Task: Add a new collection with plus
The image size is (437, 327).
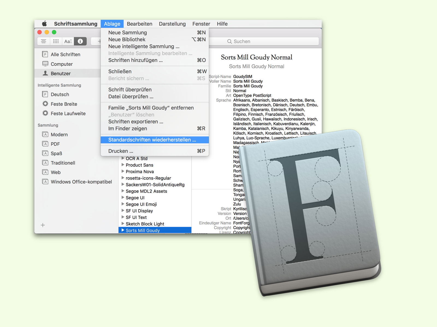Action: (x=43, y=225)
